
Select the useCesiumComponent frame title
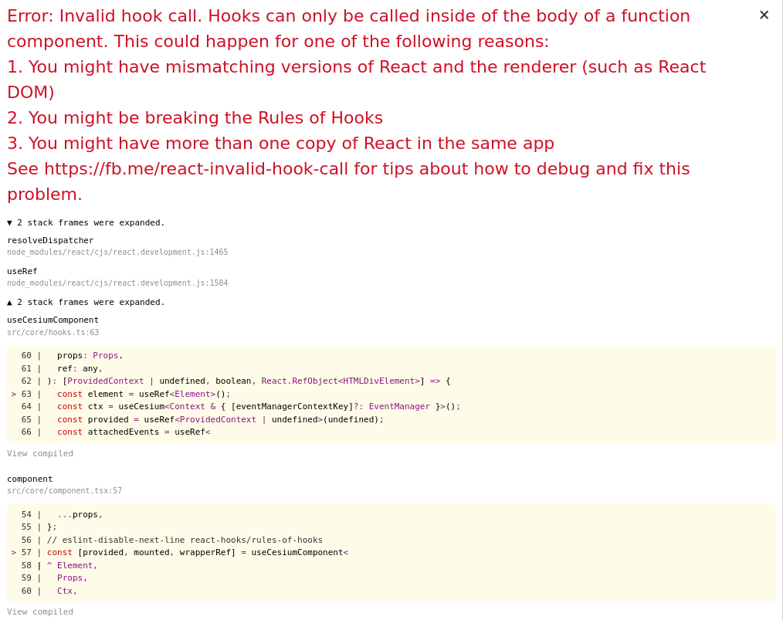[53, 320]
